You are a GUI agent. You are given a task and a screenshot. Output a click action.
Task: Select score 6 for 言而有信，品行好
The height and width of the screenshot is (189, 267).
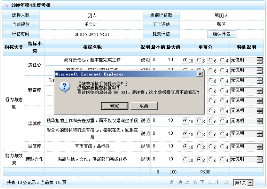pos(210,146)
